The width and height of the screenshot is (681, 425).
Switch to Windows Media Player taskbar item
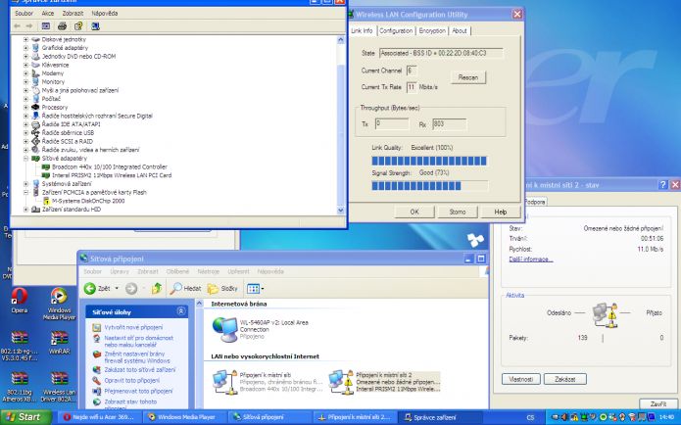point(186,417)
